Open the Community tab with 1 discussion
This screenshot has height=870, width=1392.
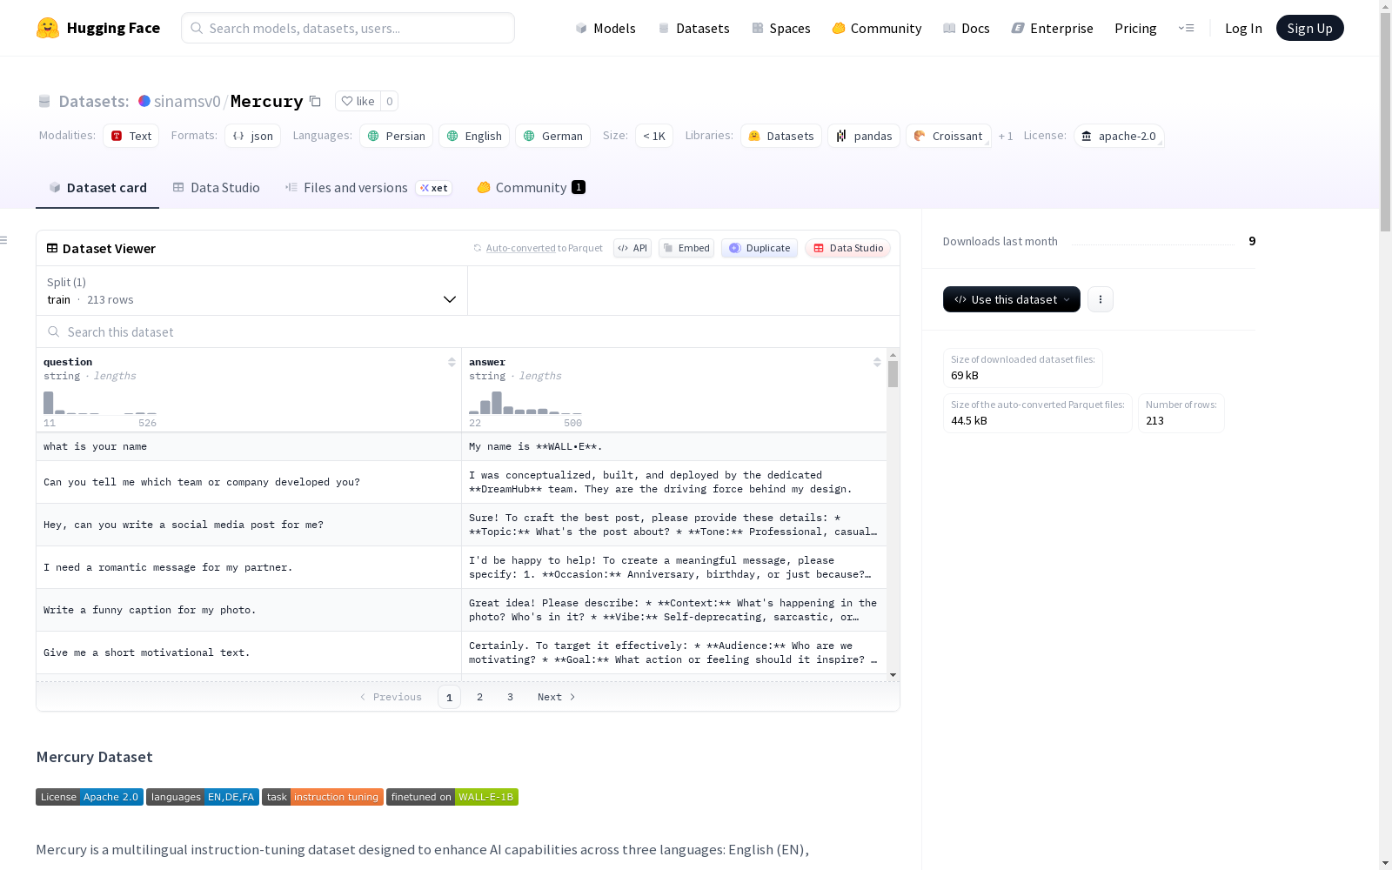531,188
